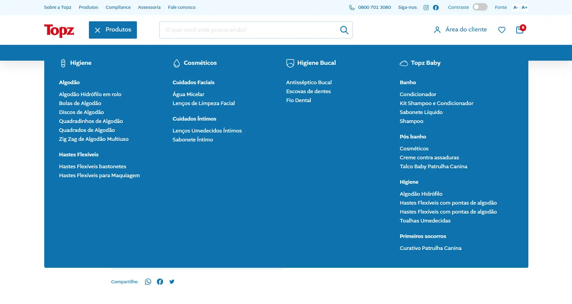
Task: Open the Instagram profile icon
Action: tap(426, 8)
